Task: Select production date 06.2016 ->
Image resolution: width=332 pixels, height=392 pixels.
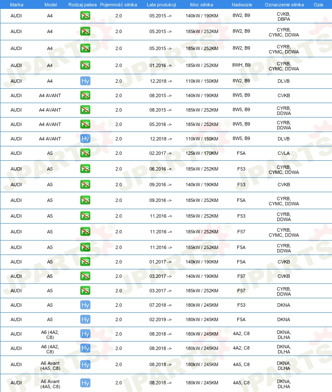Action: tap(160, 169)
